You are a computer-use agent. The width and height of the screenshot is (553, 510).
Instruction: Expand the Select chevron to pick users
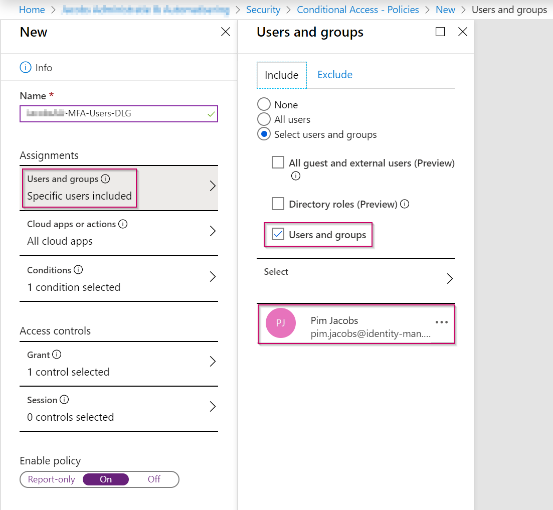(449, 277)
